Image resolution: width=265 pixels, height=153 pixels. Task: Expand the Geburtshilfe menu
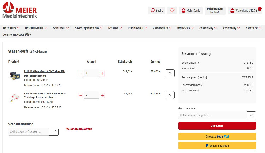(x=162, y=28)
